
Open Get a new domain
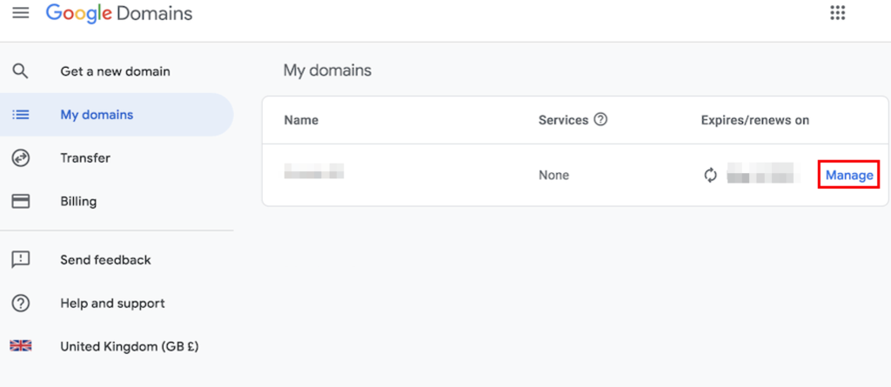coord(115,71)
